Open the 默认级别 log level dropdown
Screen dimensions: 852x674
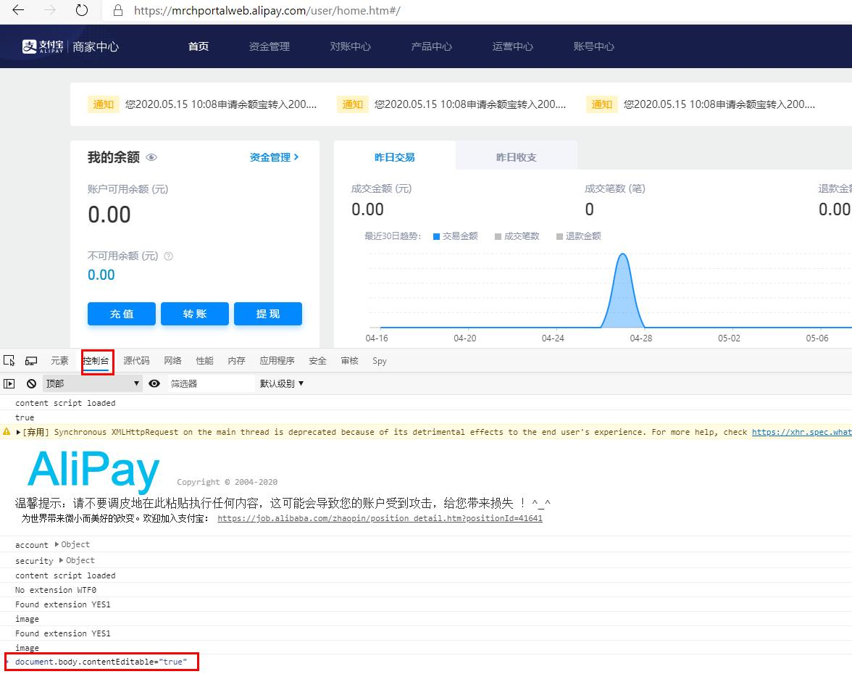pos(281,384)
